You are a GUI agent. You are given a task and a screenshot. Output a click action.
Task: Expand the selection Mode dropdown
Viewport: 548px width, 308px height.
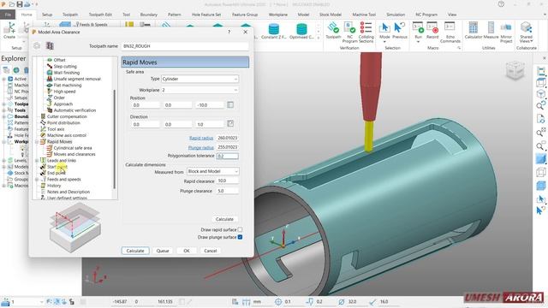coord(384,42)
